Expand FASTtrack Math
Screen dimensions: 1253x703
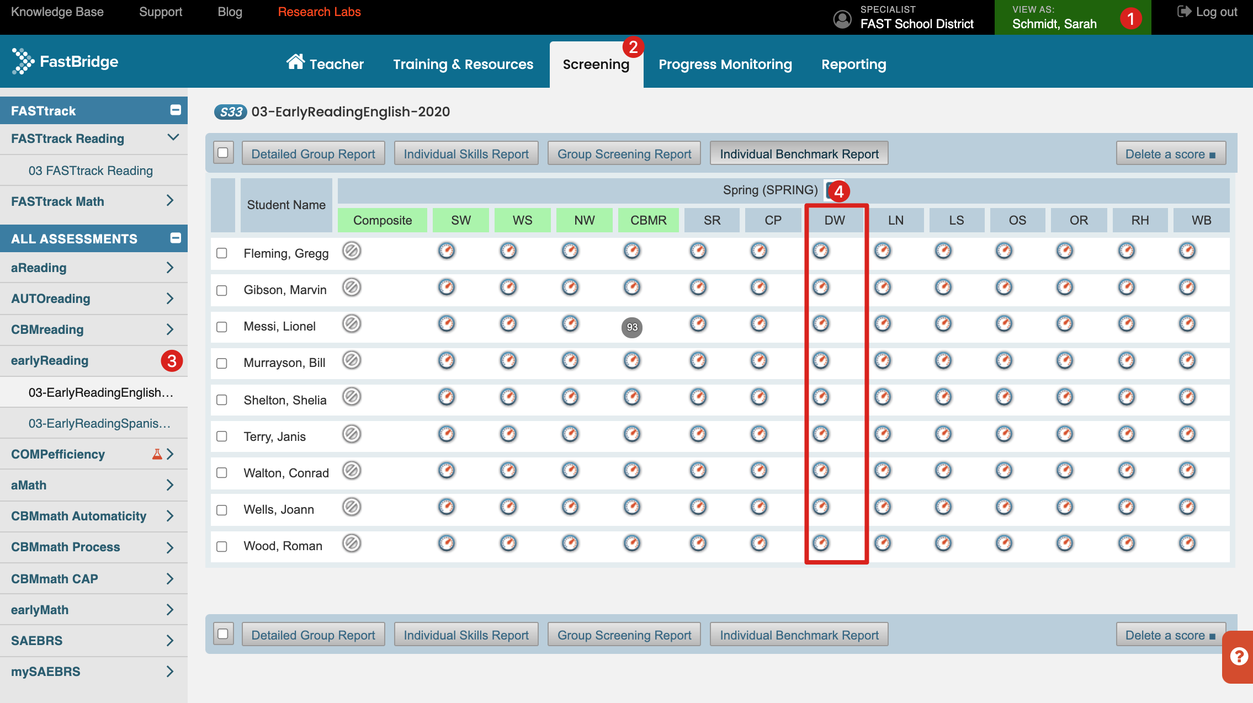coord(170,201)
